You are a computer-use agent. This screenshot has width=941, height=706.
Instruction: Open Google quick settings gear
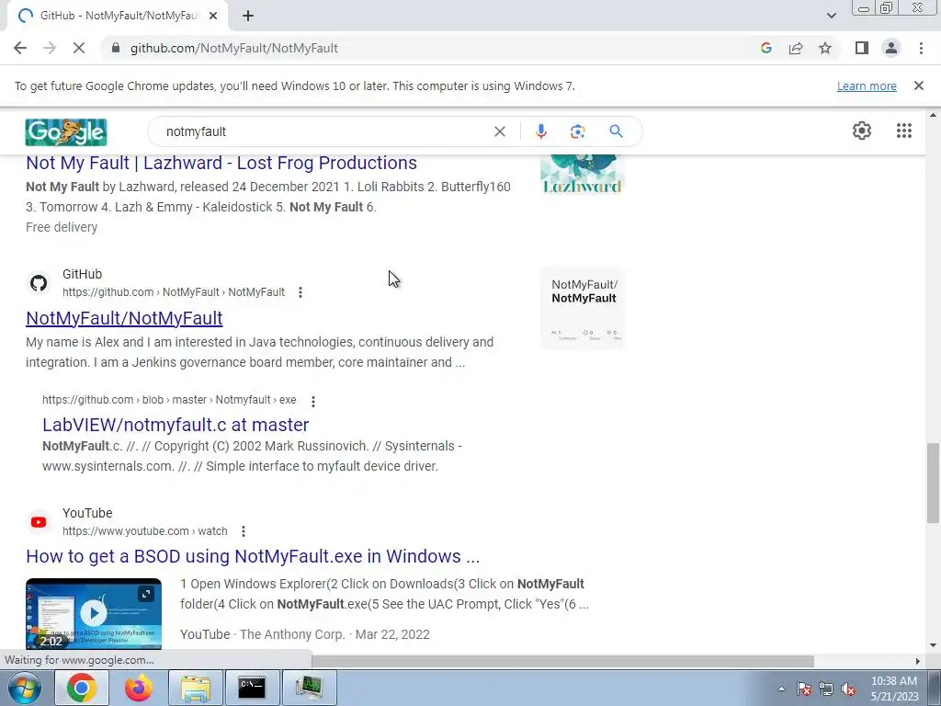(862, 131)
